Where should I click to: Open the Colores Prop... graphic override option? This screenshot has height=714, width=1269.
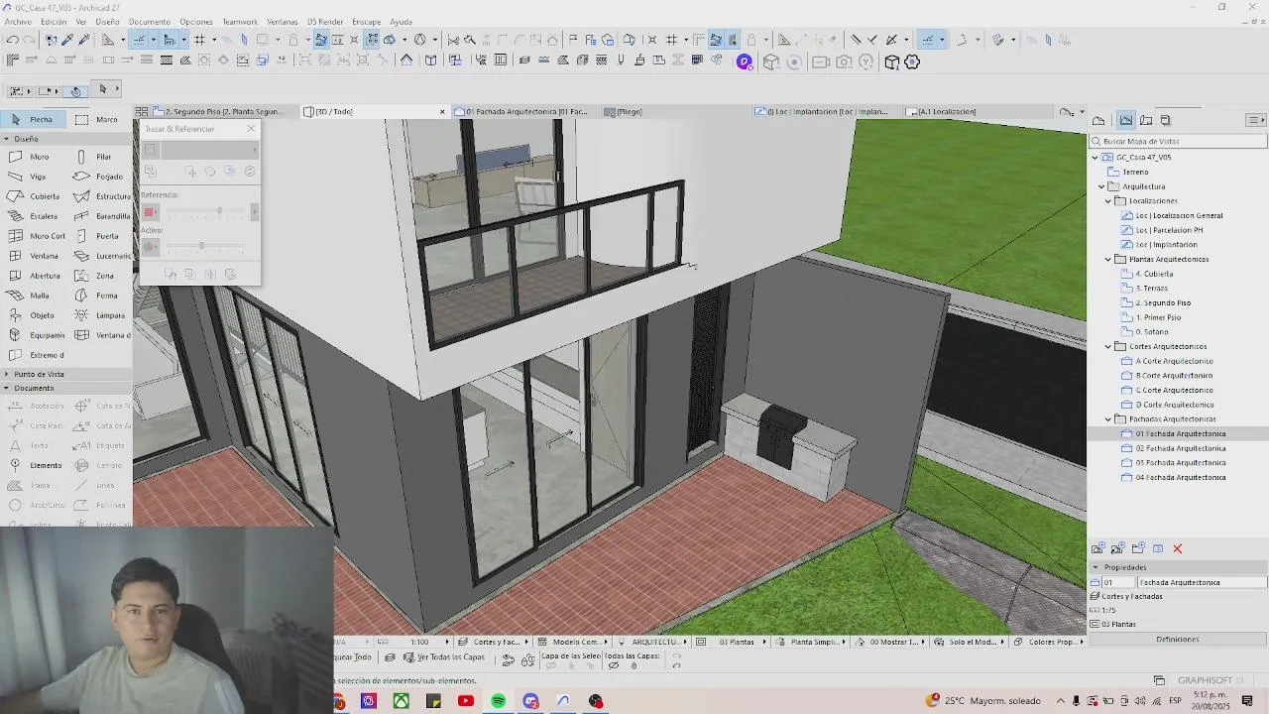coord(1050,642)
